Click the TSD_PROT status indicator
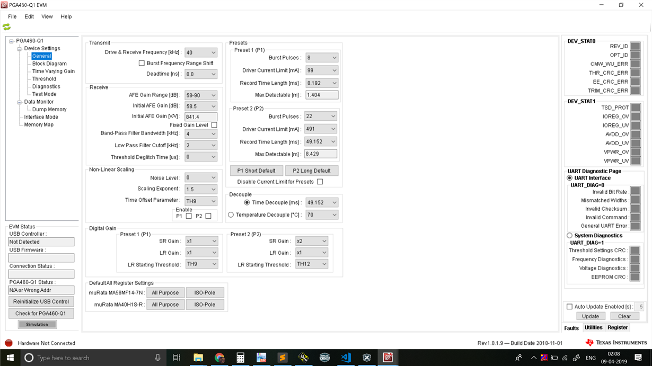 coord(635,108)
